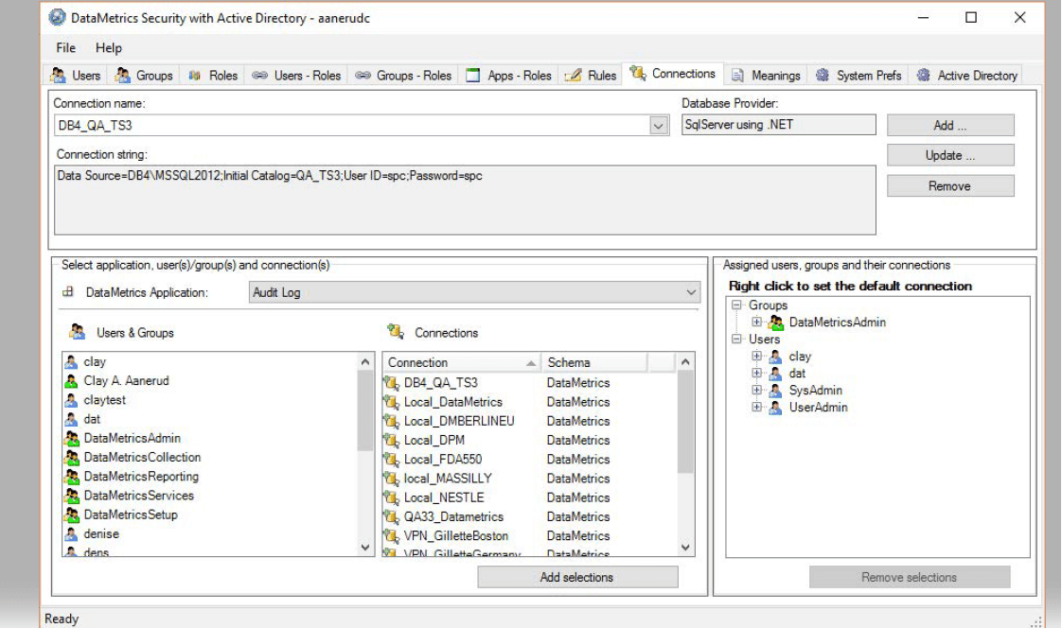Click the UserAdmin user icon in assigned tree
Viewport: 1062px width, 628px height.
point(775,408)
